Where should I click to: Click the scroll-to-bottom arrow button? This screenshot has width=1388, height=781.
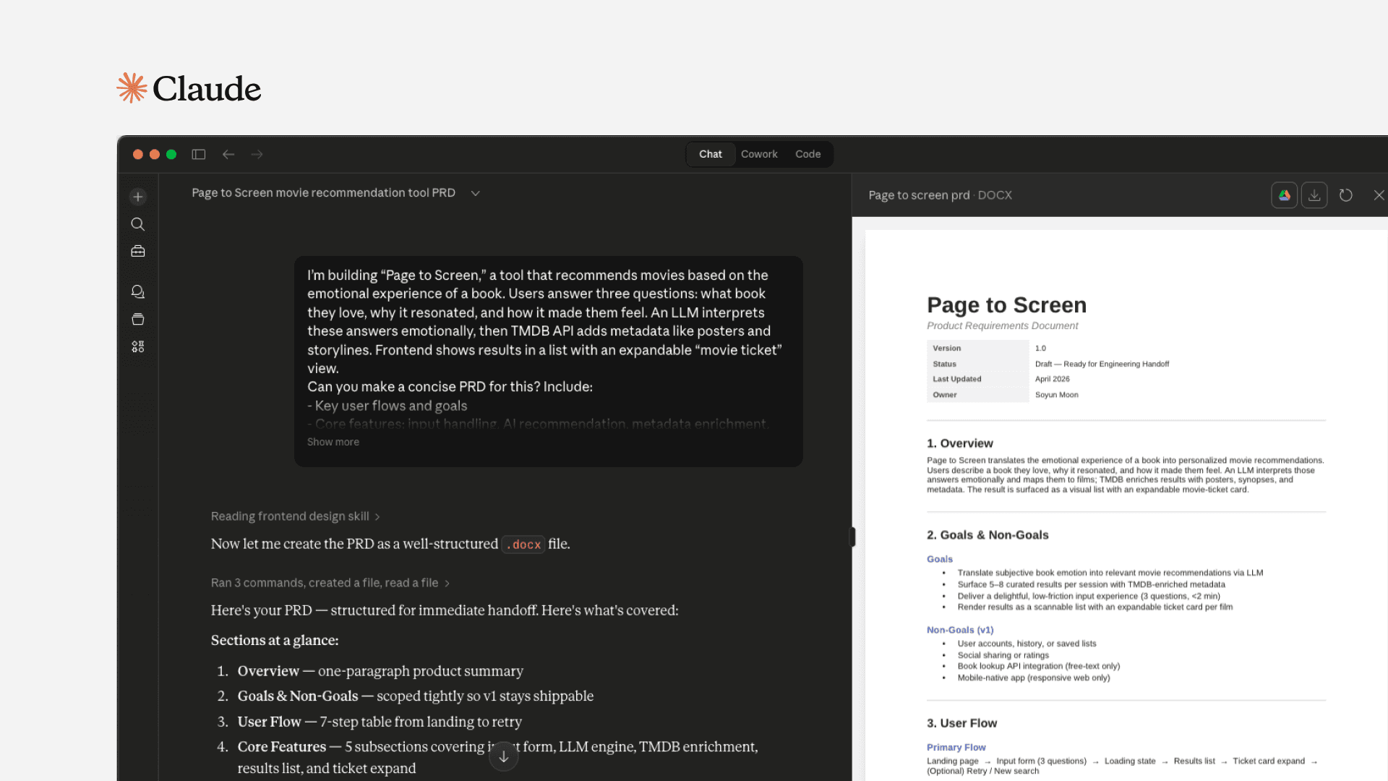[x=504, y=756]
